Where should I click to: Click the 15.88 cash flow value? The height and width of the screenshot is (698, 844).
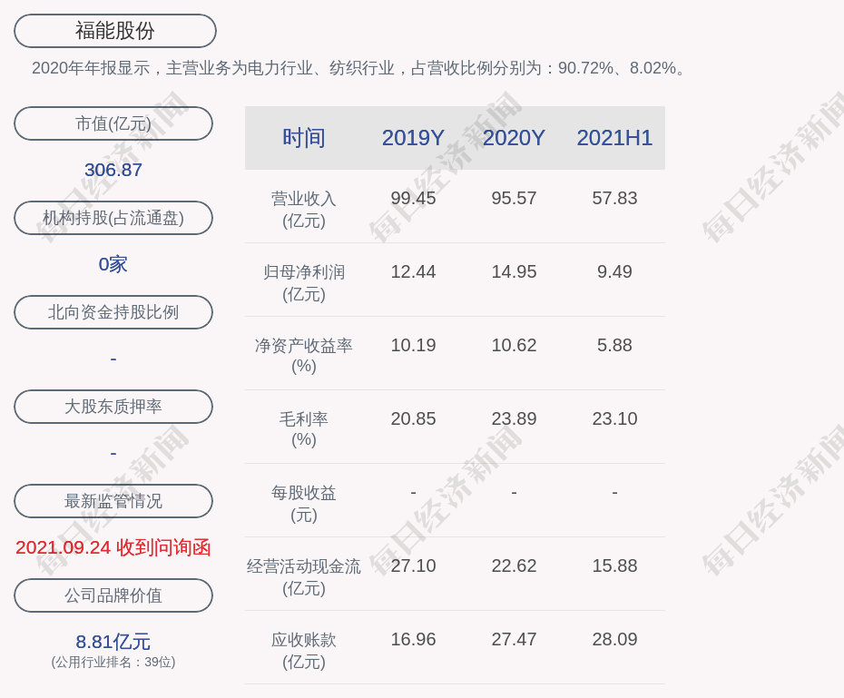point(614,565)
